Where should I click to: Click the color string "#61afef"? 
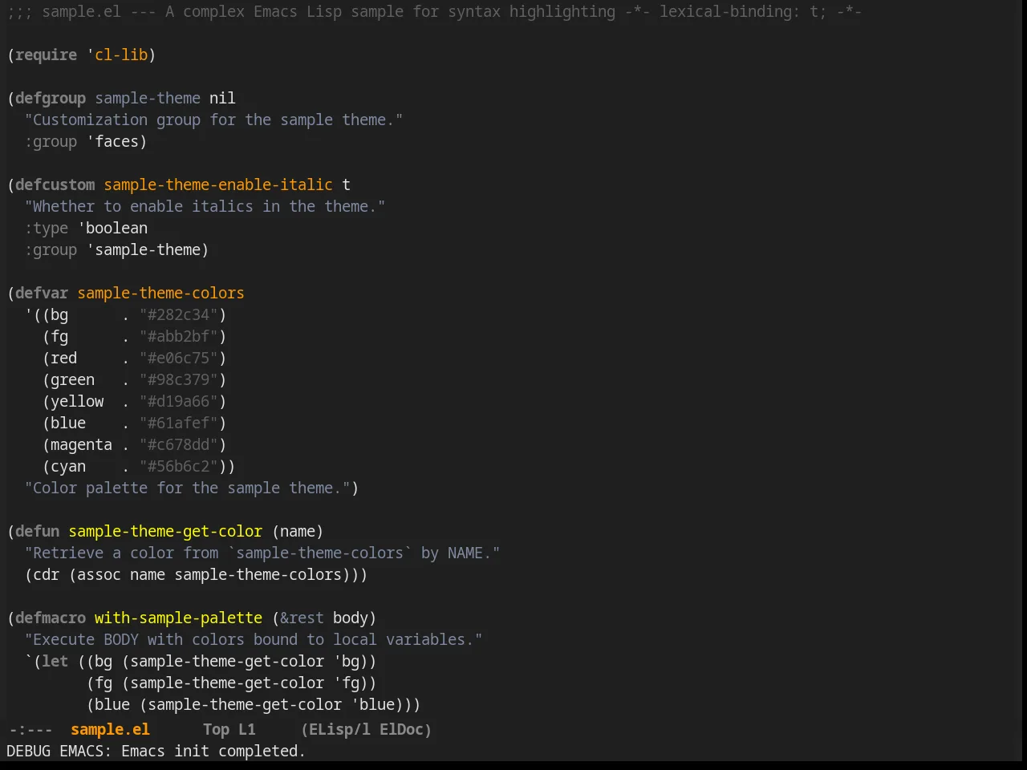coord(179,423)
